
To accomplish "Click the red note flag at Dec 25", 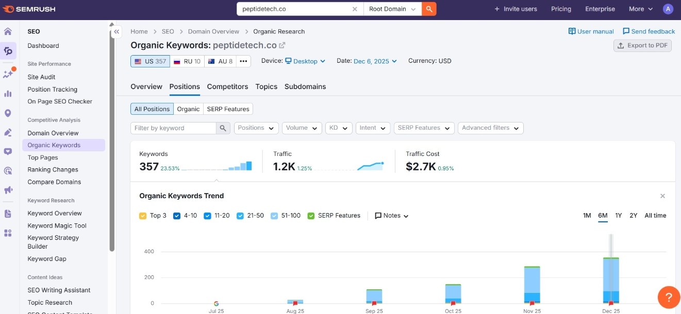I will (611, 304).
